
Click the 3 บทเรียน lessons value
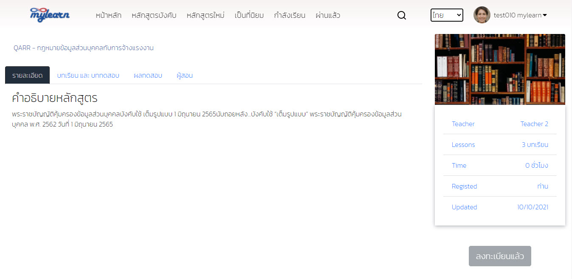[x=535, y=145]
